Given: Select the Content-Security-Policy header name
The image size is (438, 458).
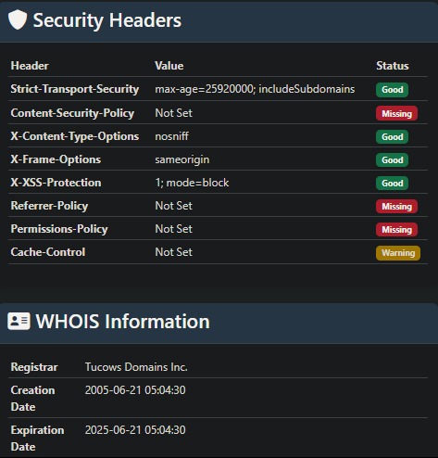Looking at the screenshot, I should pos(72,113).
